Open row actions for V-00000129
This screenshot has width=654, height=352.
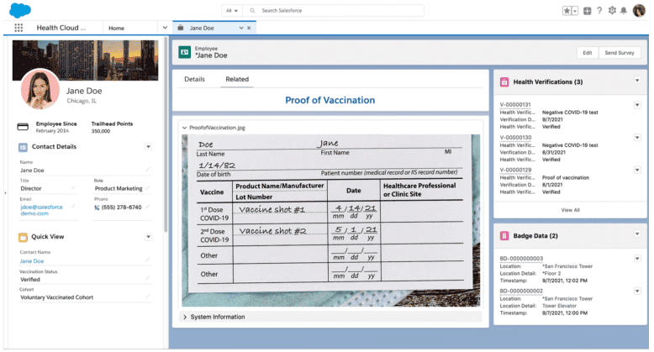(637, 170)
